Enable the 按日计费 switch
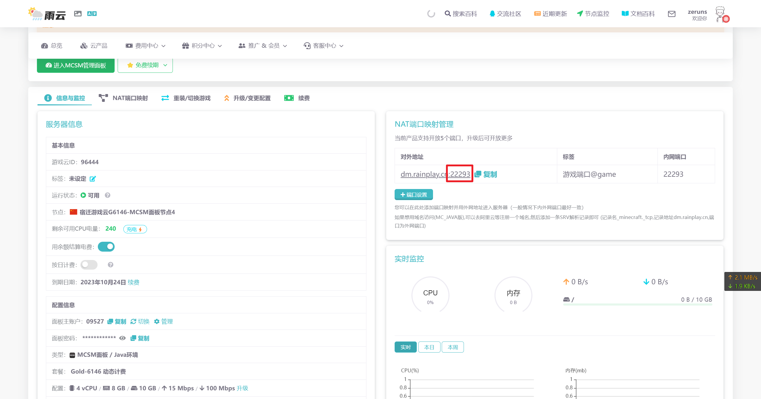Image resolution: width=761 pixels, height=399 pixels. click(x=89, y=265)
